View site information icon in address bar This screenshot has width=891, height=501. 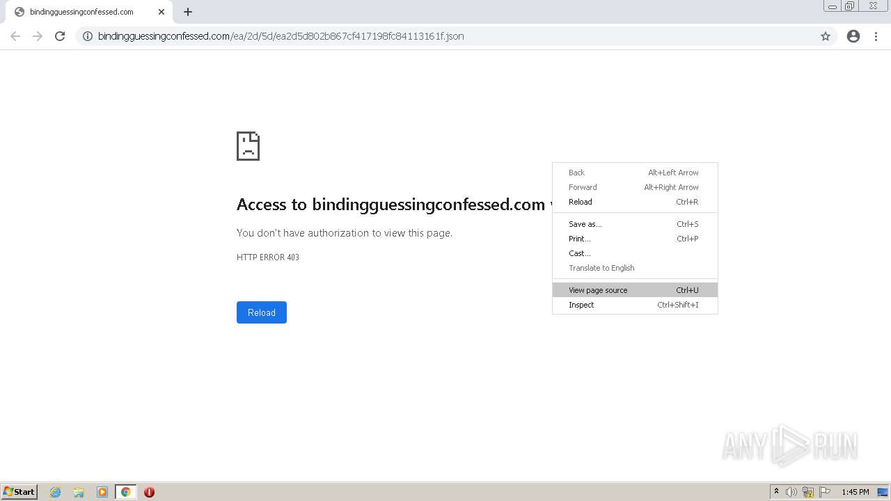tap(88, 36)
